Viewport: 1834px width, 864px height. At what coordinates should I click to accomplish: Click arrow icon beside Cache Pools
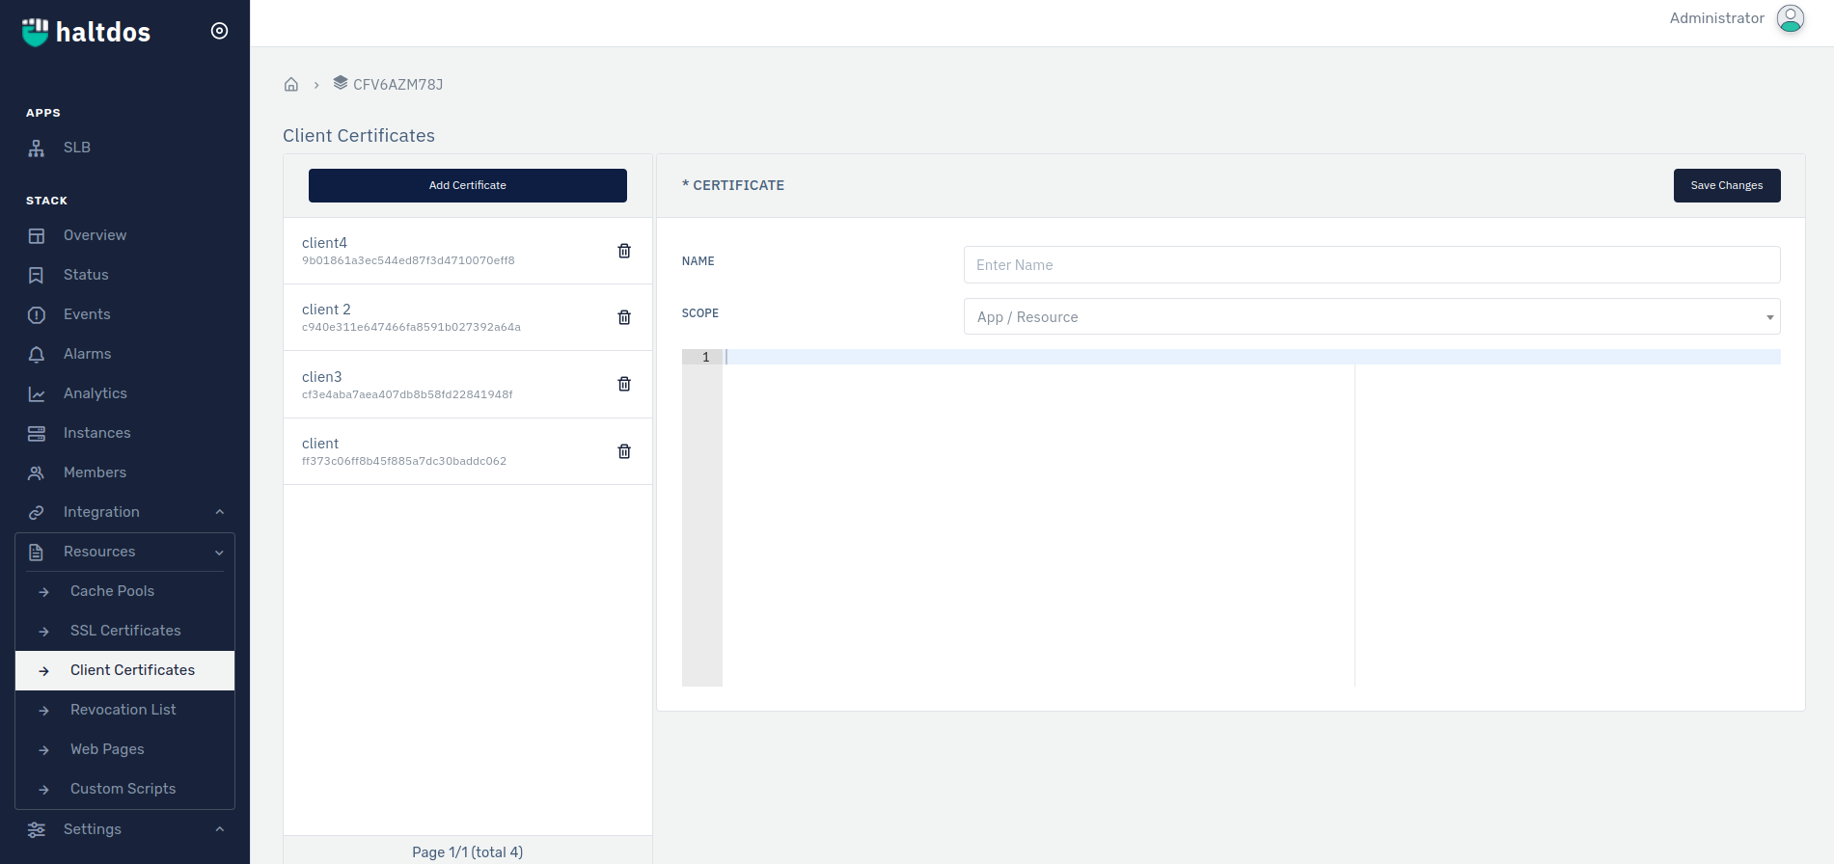tap(43, 592)
